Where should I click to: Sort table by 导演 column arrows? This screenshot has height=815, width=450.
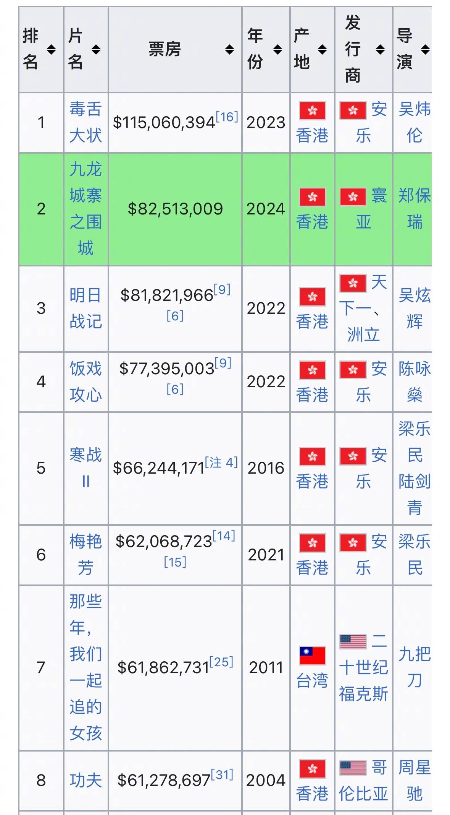tap(425, 49)
